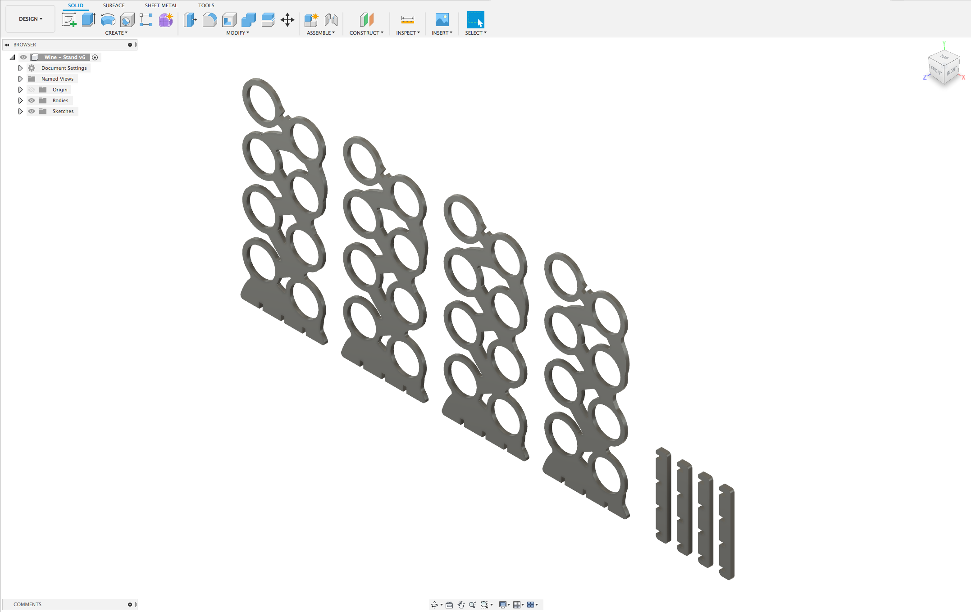The image size is (971, 612).
Task: Open Grid and Snaps settings
Action: pyautogui.click(x=517, y=605)
